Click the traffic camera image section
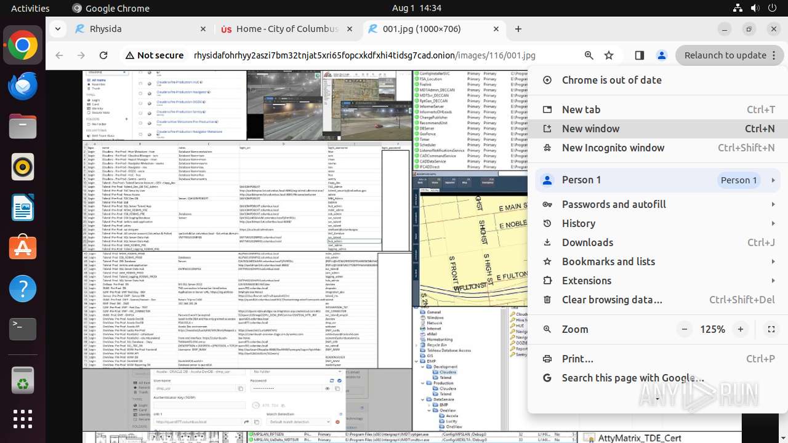 pyautogui.click(x=329, y=105)
